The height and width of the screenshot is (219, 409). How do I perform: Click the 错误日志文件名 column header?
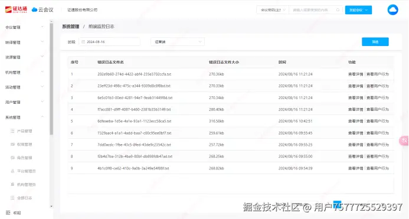[x=110, y=62]
